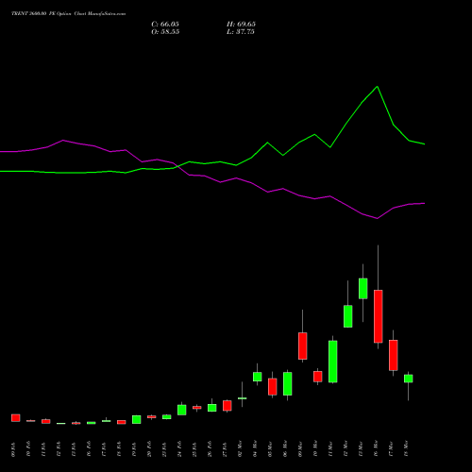Viewport: 472px width, 472px height.
Task: Select the red candle on 09 Mar
Action: (x=303, y=346)
